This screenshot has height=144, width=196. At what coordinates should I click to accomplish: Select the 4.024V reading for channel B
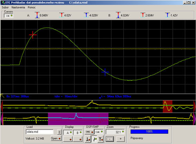[x=125, y=15]
